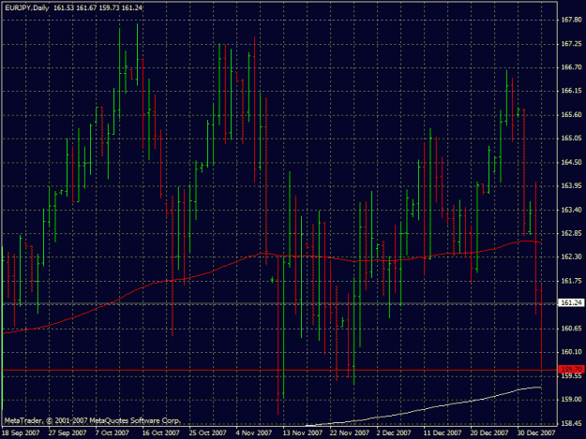This screenshot has height=439, width=586.
Task: Click the 167.25 price axis value
Action: coord(572,44)
